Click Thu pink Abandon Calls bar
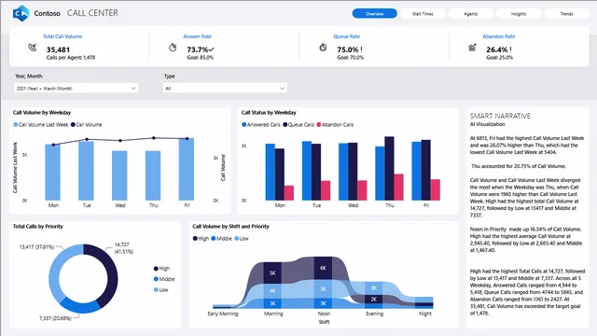Screen dimensions: 597x336 coord(398,188)
